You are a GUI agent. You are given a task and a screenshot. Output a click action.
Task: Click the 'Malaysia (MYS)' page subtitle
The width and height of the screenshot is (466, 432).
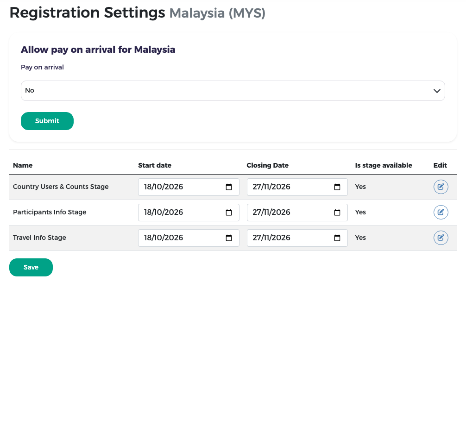[x=217, y=13]
